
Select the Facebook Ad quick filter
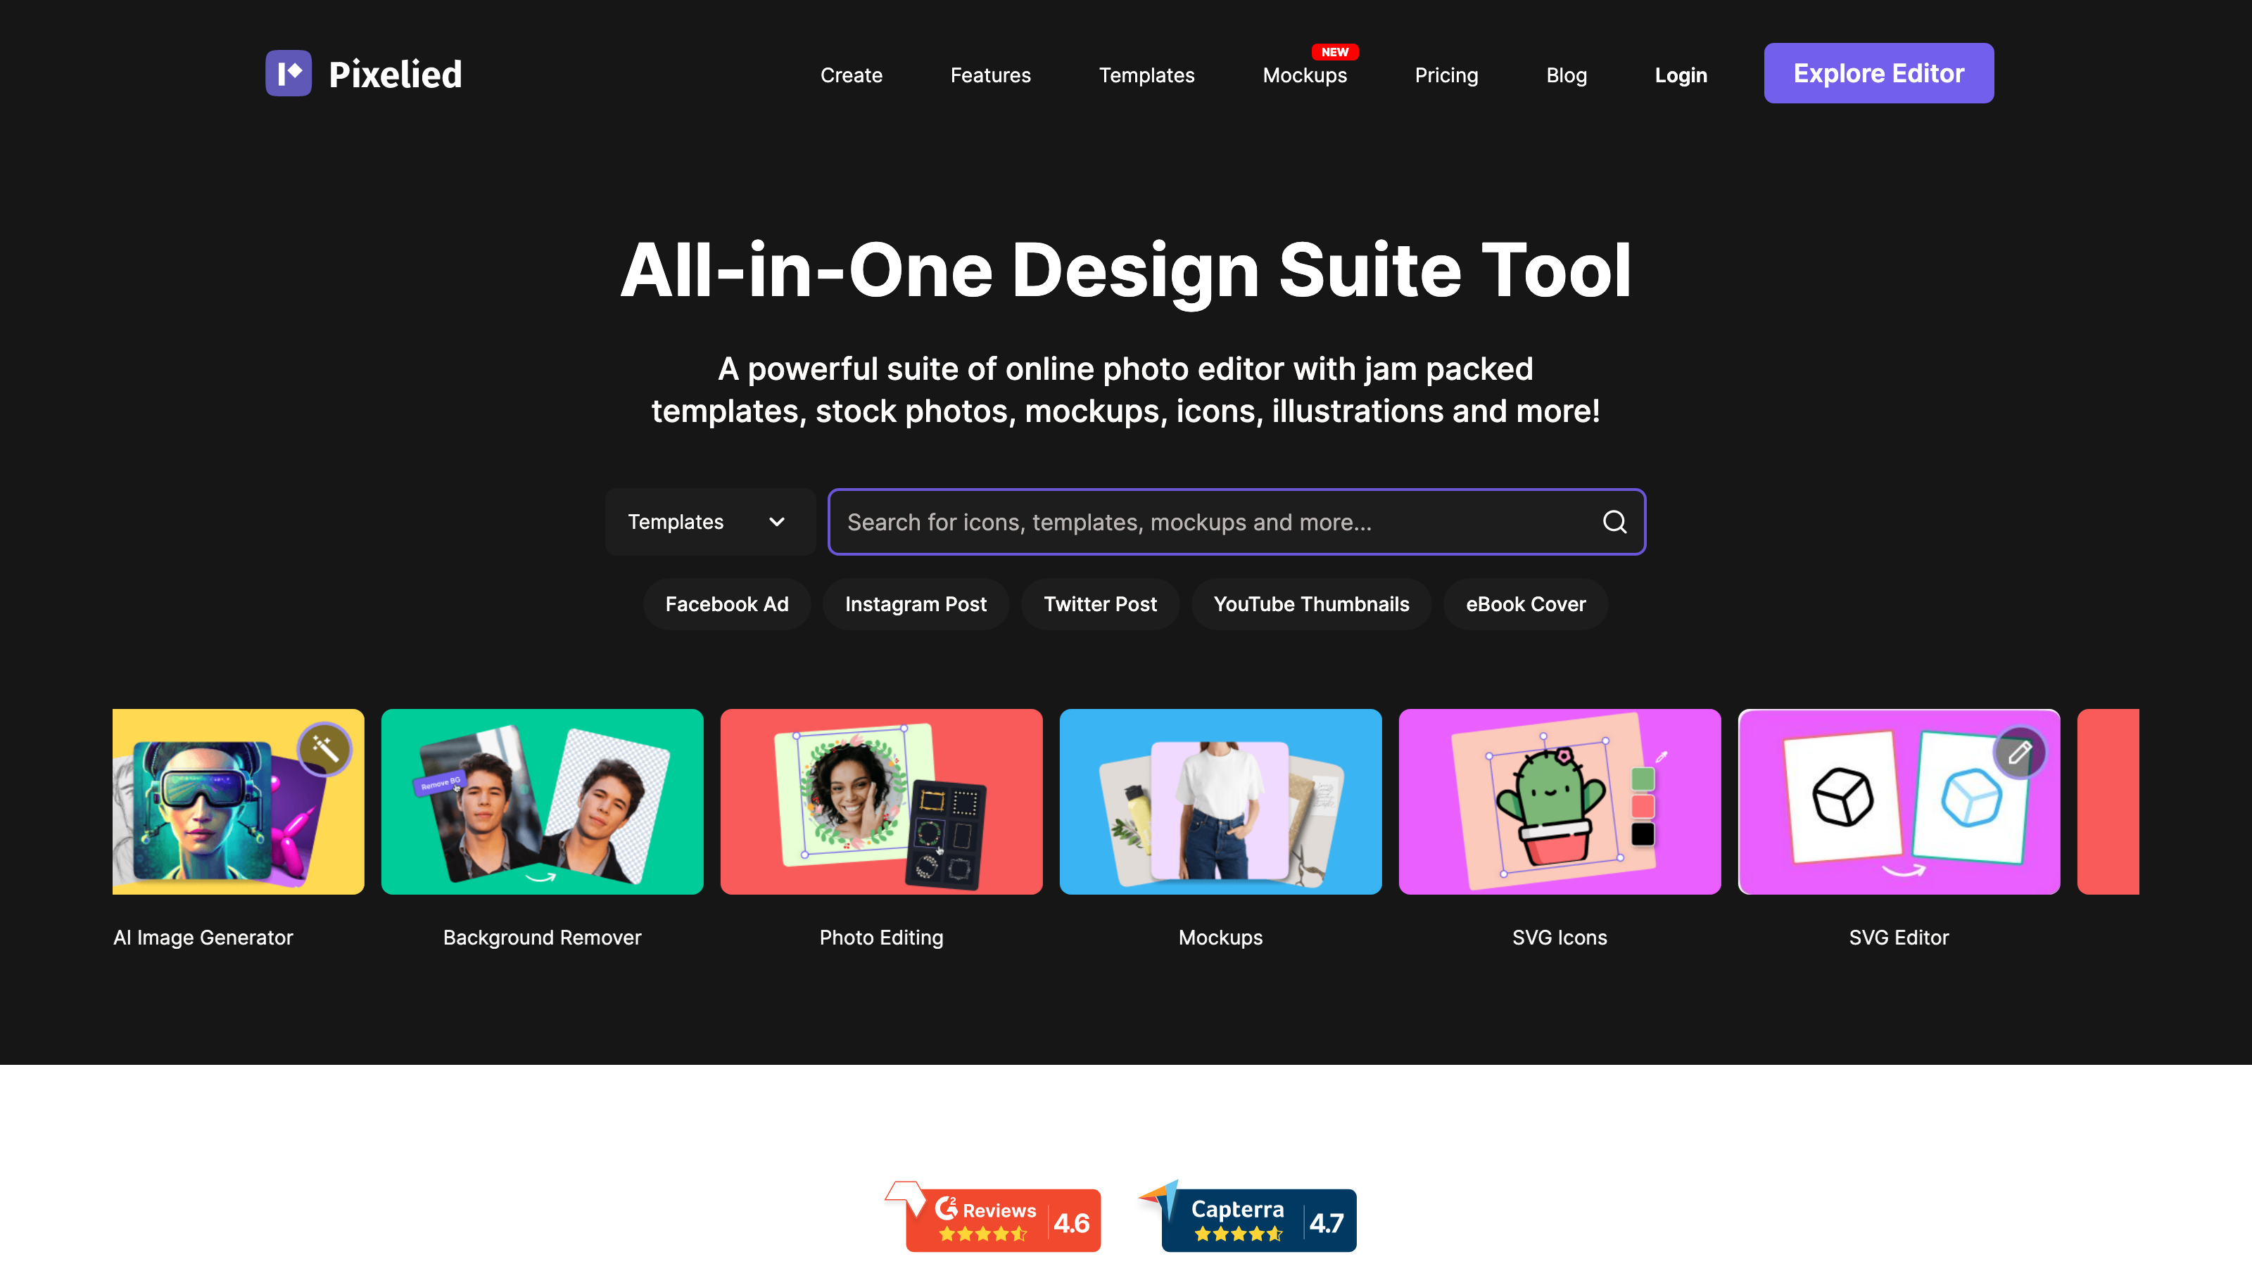726,603
